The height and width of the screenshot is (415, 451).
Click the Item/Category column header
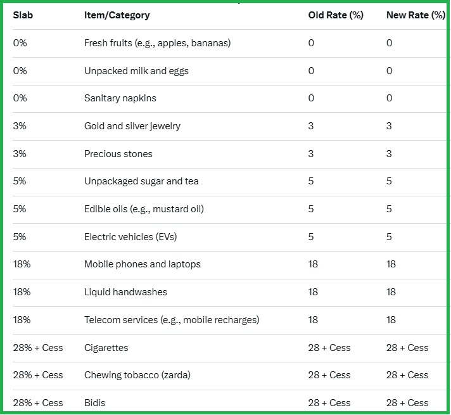click(117, 15)
